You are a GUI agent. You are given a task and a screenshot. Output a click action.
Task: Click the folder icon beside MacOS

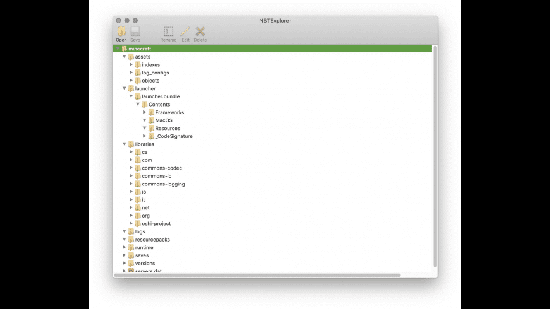151,120
